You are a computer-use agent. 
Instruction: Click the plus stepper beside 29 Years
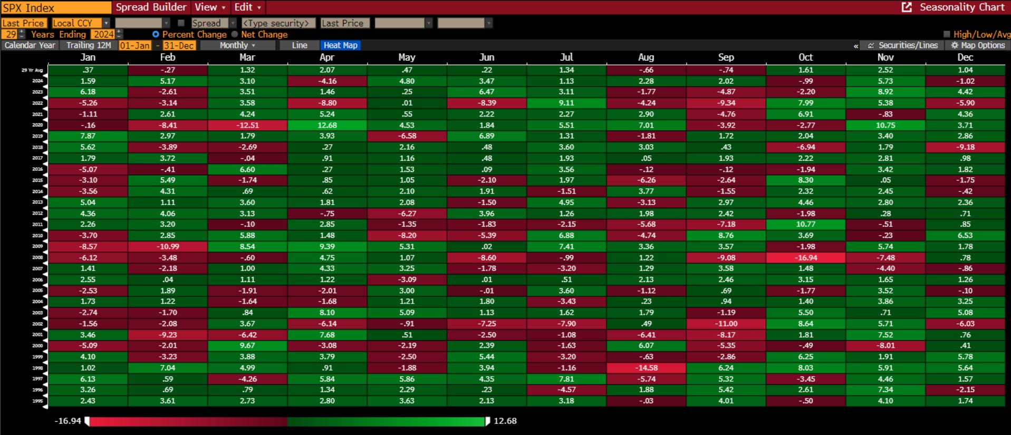pos(22,32)
